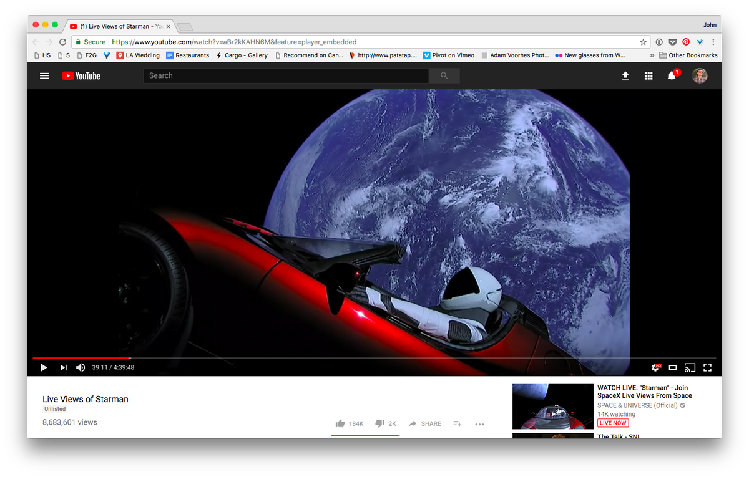Open the http://www.patatap bookmark
Screen dimensions: 749x477
[383, 55]
